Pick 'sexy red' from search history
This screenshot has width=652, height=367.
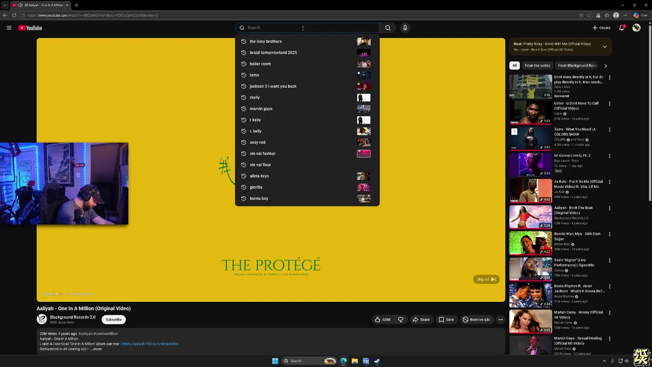(x=307, y=142)
